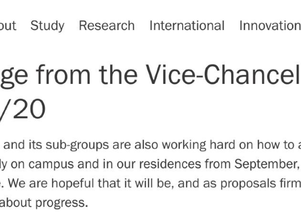Click the phrase 'about progress.'
This screenshot has width=301, height=215.
click(44, 203)
